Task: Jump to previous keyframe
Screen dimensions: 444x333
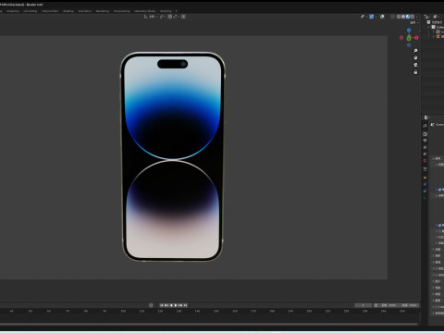Action: pyautogui.click(x=166, y=305)
